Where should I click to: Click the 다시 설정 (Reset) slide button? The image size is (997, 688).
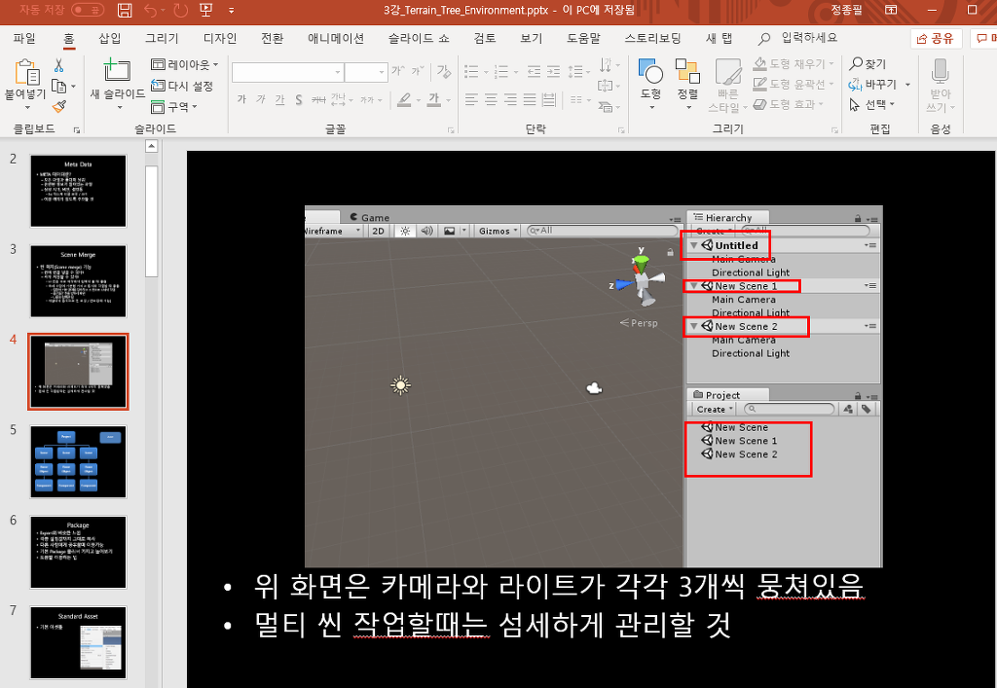tap(183, 86)
